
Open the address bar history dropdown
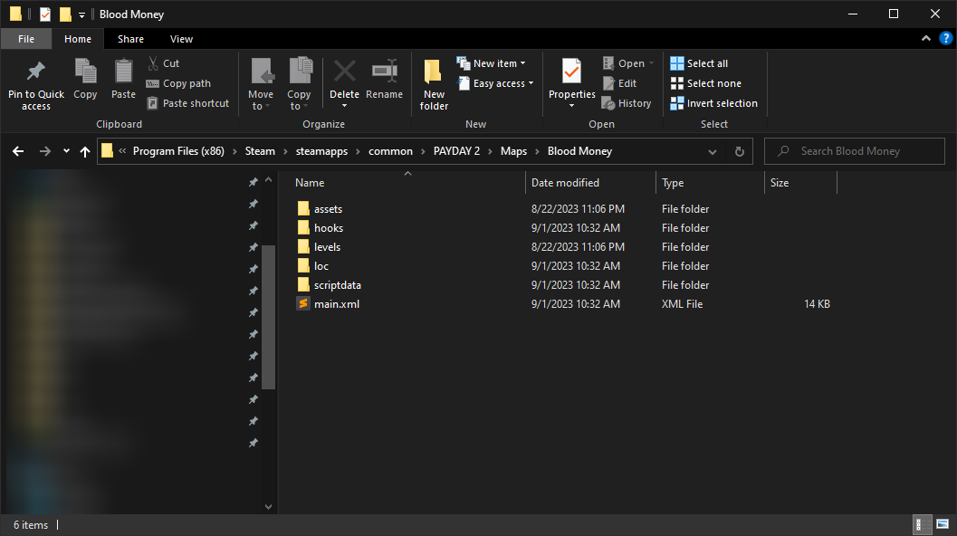713,152
